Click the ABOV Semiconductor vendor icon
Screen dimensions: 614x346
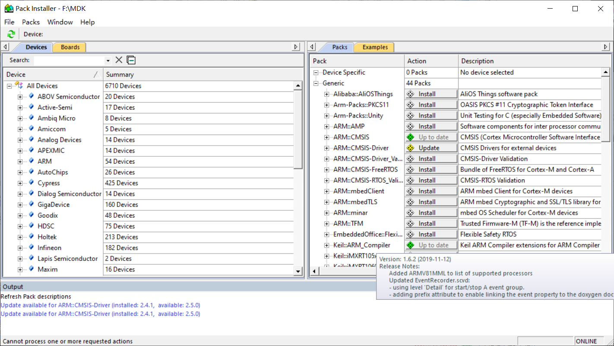[x=31, y=96]
